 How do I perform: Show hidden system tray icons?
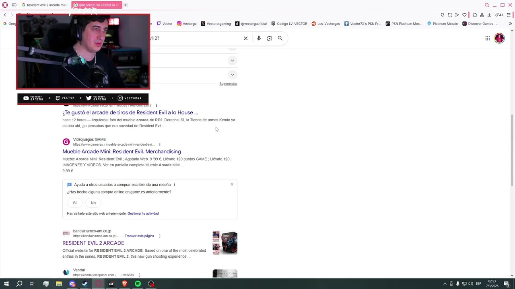coord(445,284)
